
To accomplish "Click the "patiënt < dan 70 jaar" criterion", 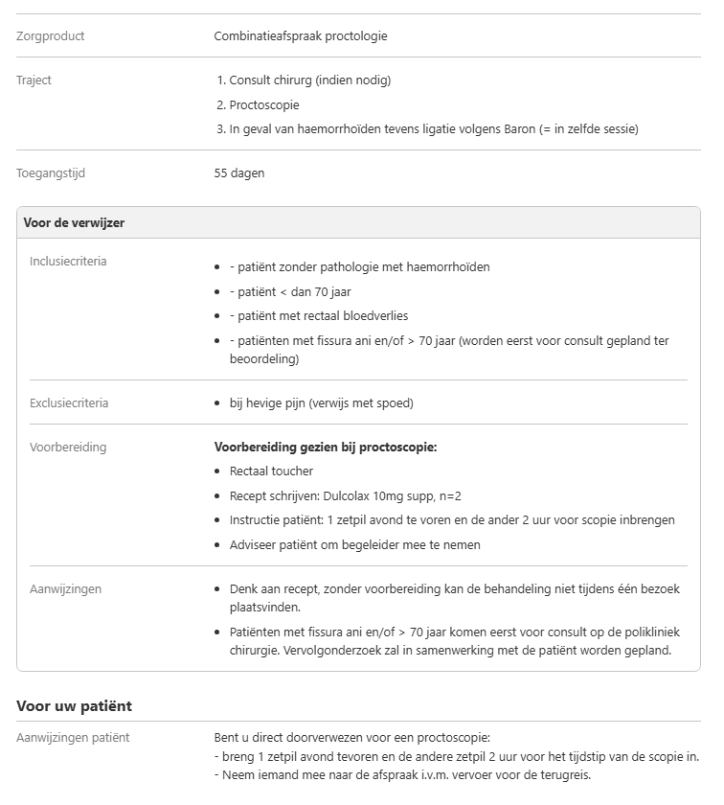I will 296,292.
